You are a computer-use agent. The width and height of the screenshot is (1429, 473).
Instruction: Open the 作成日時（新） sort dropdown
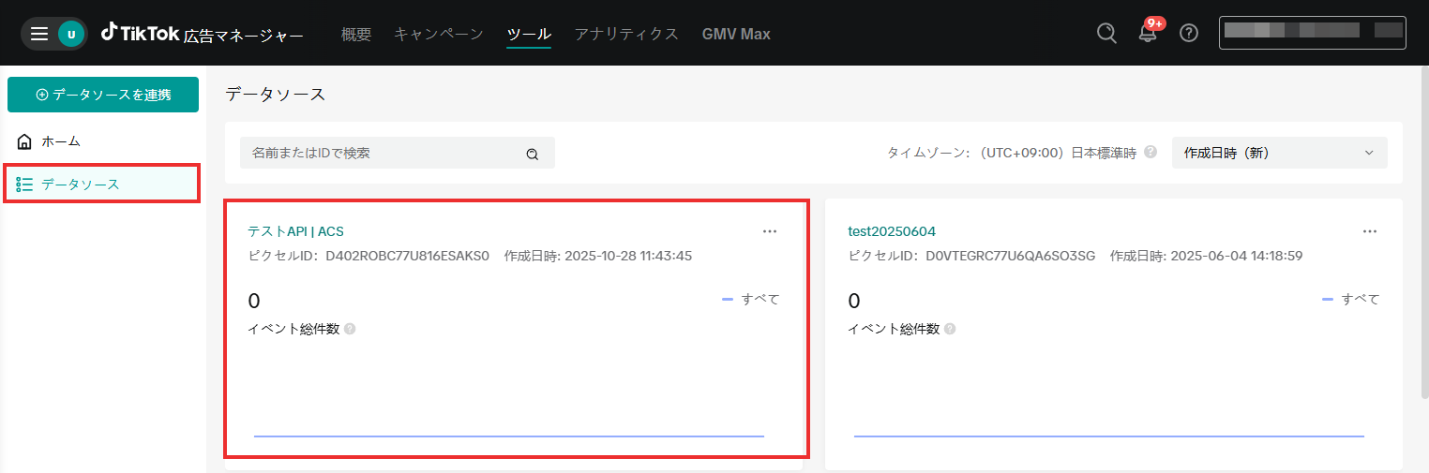[x=1280, y=153]
